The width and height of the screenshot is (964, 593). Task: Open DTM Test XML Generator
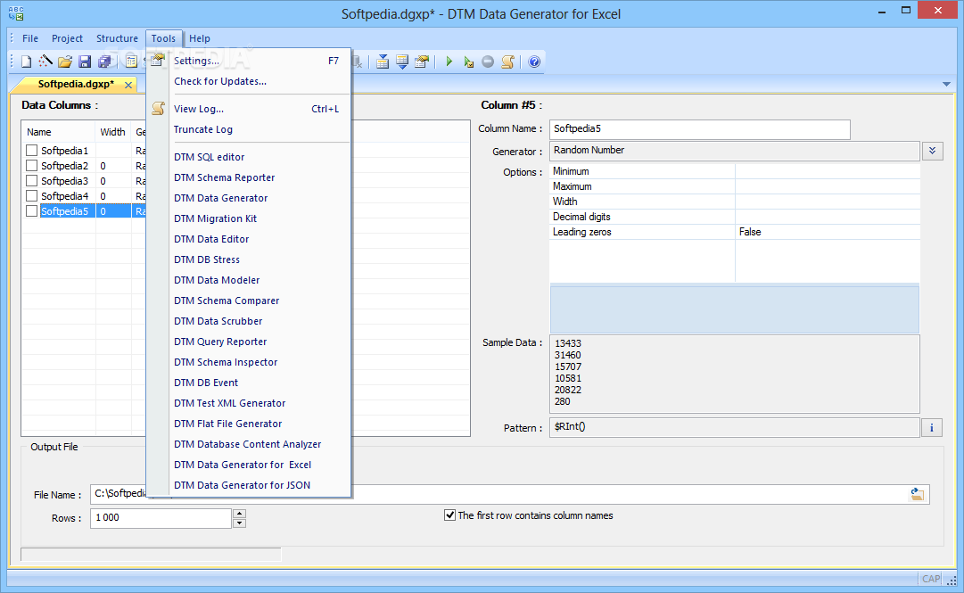point(249,402)
